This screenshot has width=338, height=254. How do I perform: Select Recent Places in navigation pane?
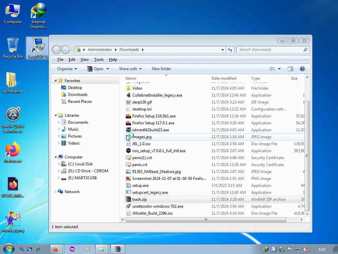pos(80,102)
